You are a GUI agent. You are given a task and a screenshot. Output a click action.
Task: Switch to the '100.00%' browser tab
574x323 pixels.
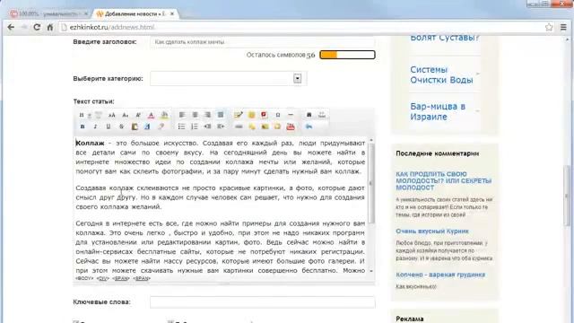coord(48,14)
